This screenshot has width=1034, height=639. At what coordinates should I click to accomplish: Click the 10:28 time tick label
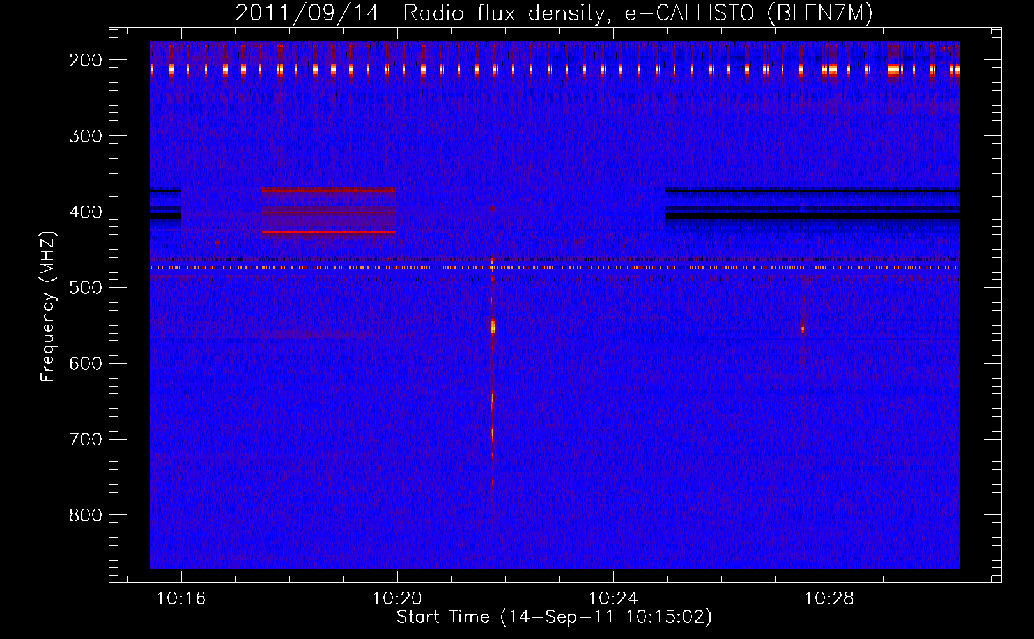(830, 599)
